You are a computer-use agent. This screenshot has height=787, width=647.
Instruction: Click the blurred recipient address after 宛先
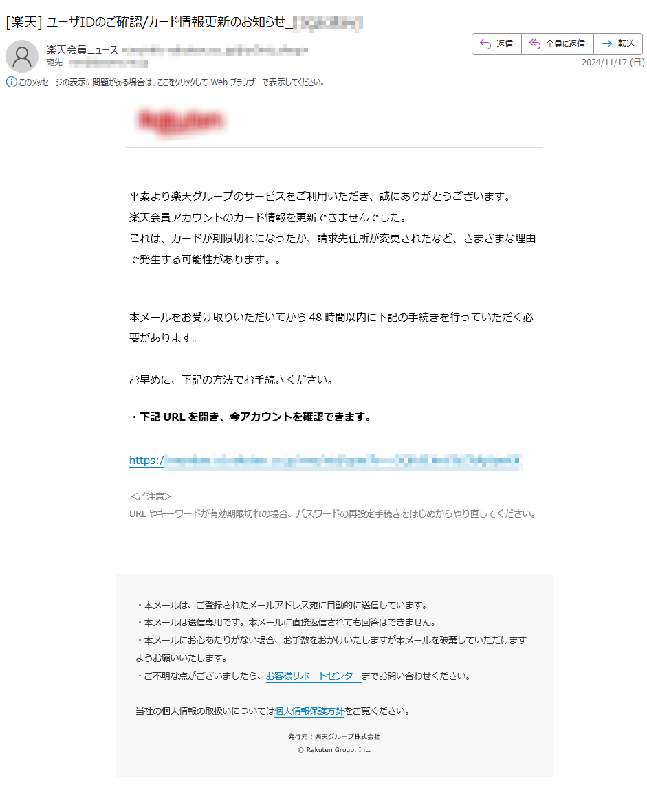tap(109, 63)
